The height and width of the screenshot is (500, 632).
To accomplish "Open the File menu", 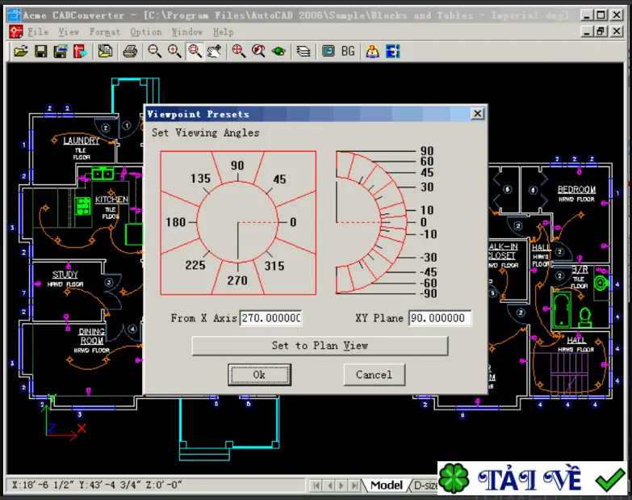I will pyautogui.click(x=38, y=32).
